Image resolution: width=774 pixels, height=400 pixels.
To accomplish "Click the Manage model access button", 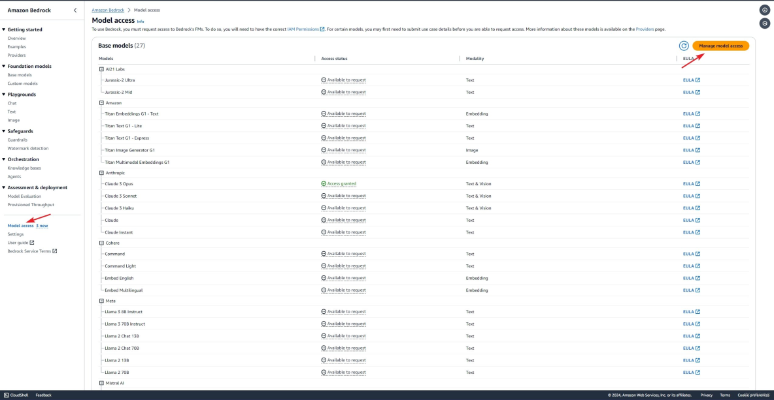I will pos(720,46).
